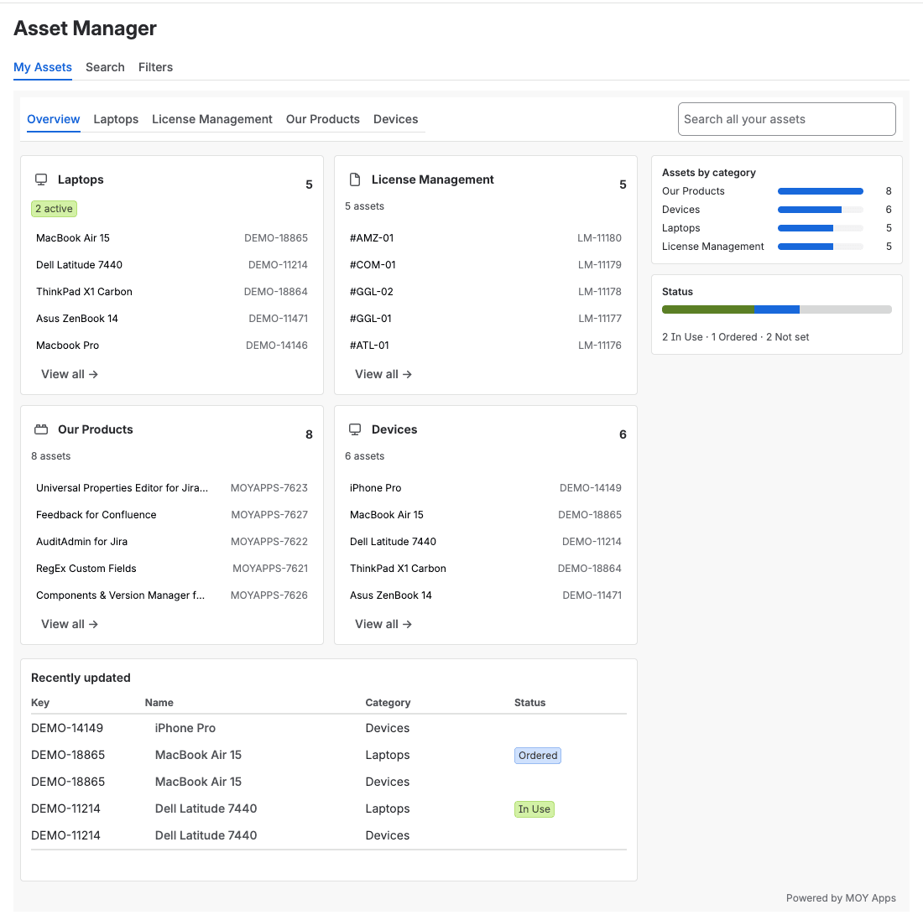This screenshot has width=923, height=915.
Task: Click View all in Devices card
Action: pos(383,624)
